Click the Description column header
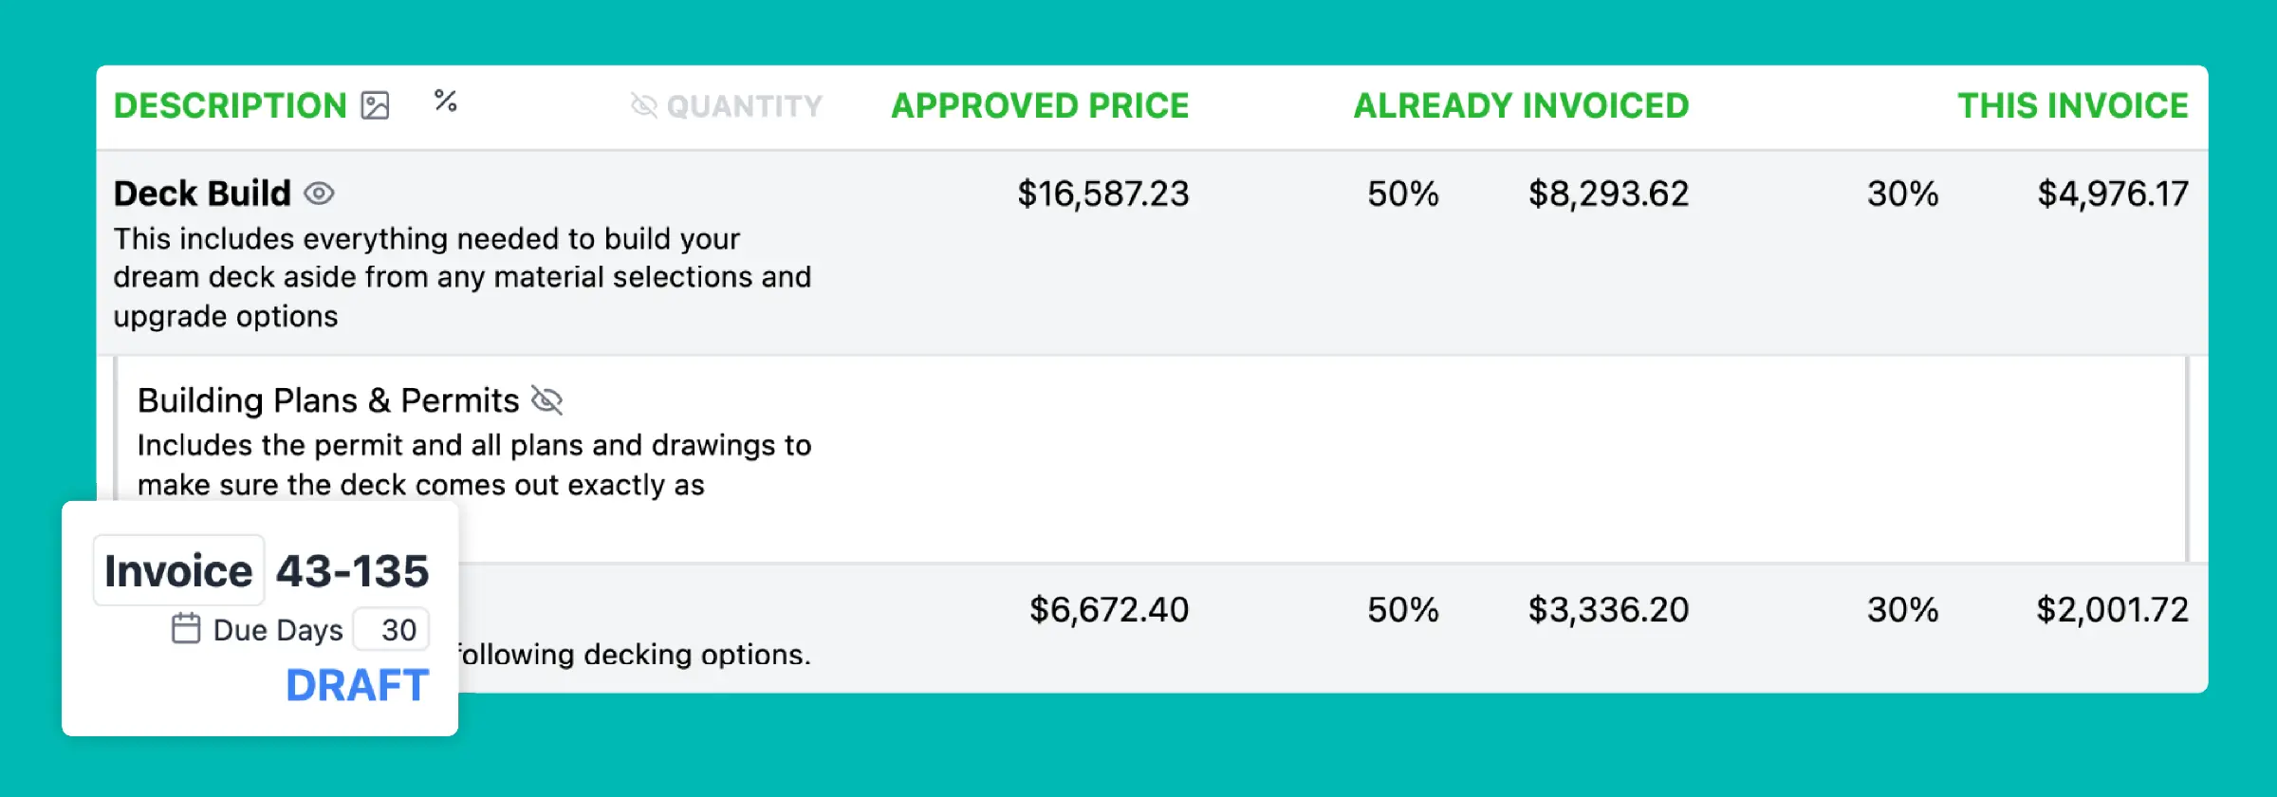Viewport: 2277px width, 797px height. tap(231, 105)
